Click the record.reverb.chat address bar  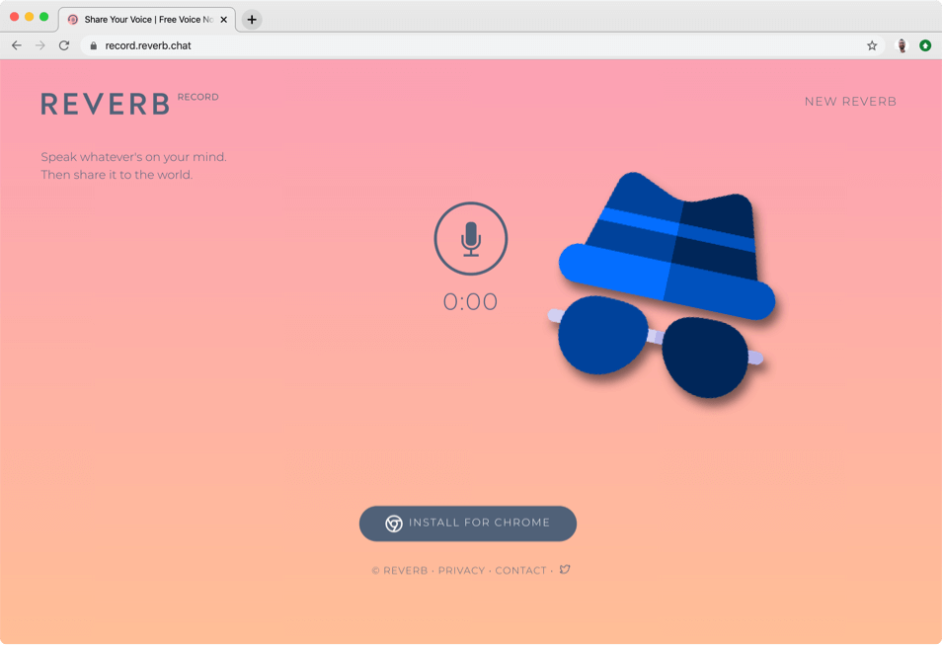point(483,45)
